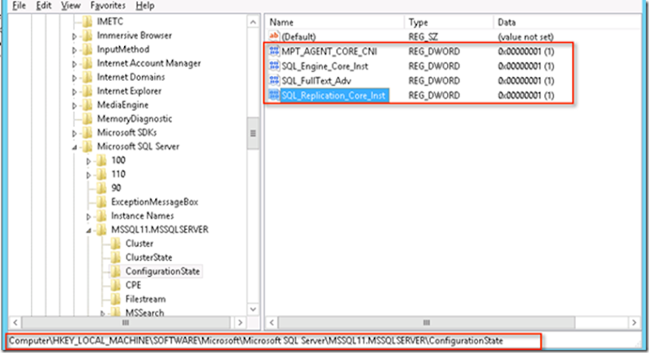Open the Edit menu
649x353 pixels.
[44, 6]
